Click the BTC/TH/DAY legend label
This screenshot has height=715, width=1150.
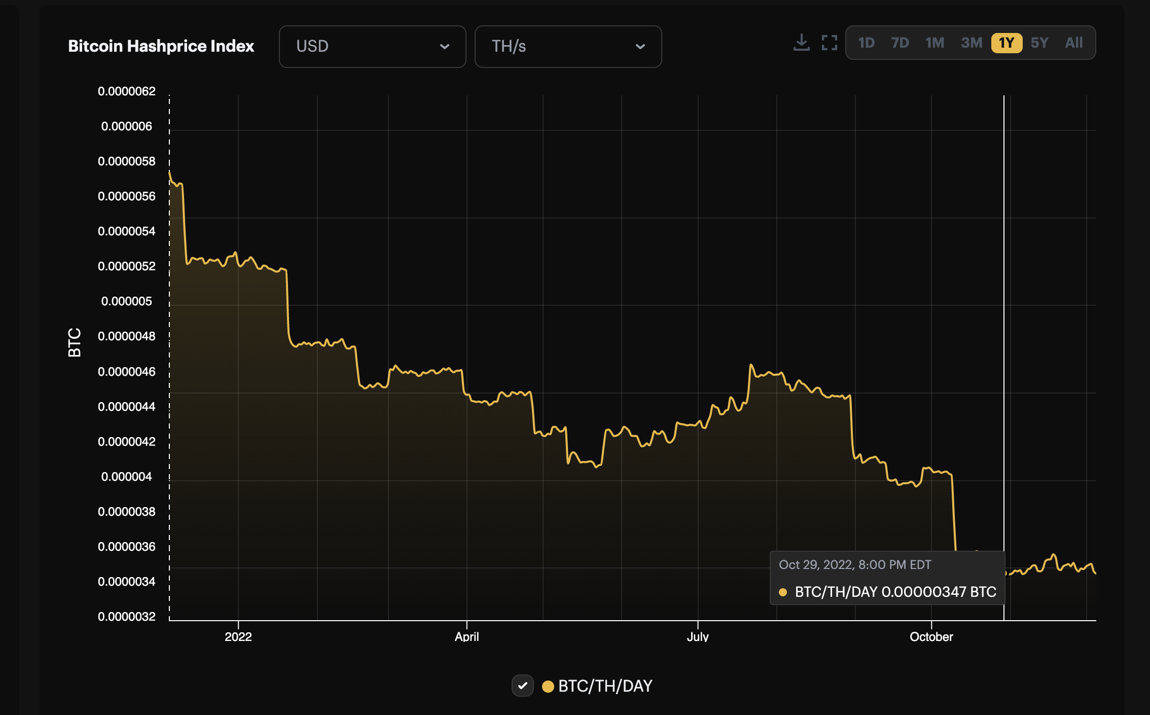point(605,686)
